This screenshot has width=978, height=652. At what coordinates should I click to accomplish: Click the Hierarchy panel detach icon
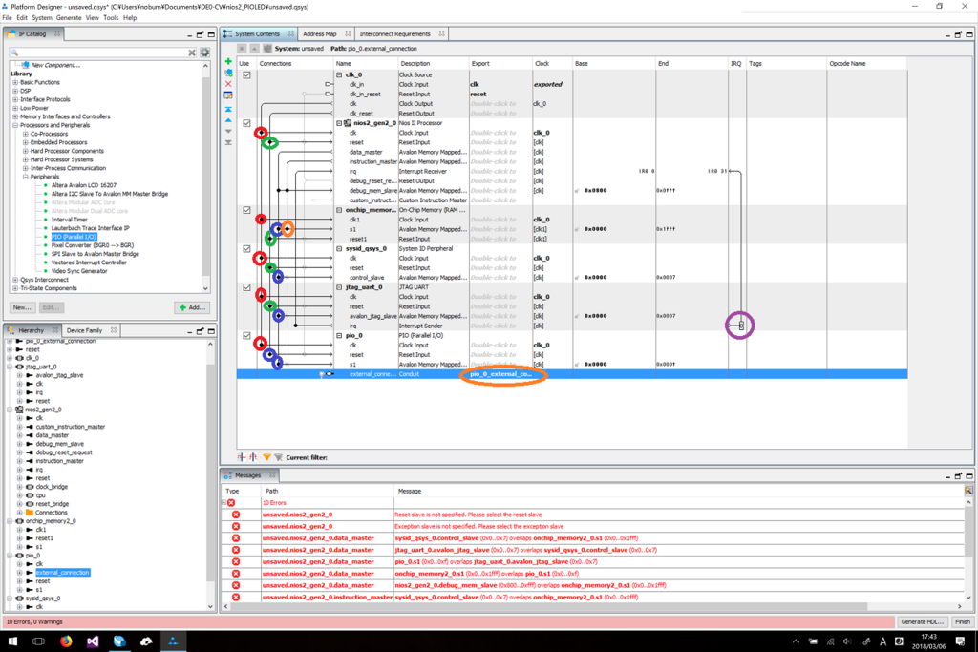pyautogui.click(x=201, y=331)
